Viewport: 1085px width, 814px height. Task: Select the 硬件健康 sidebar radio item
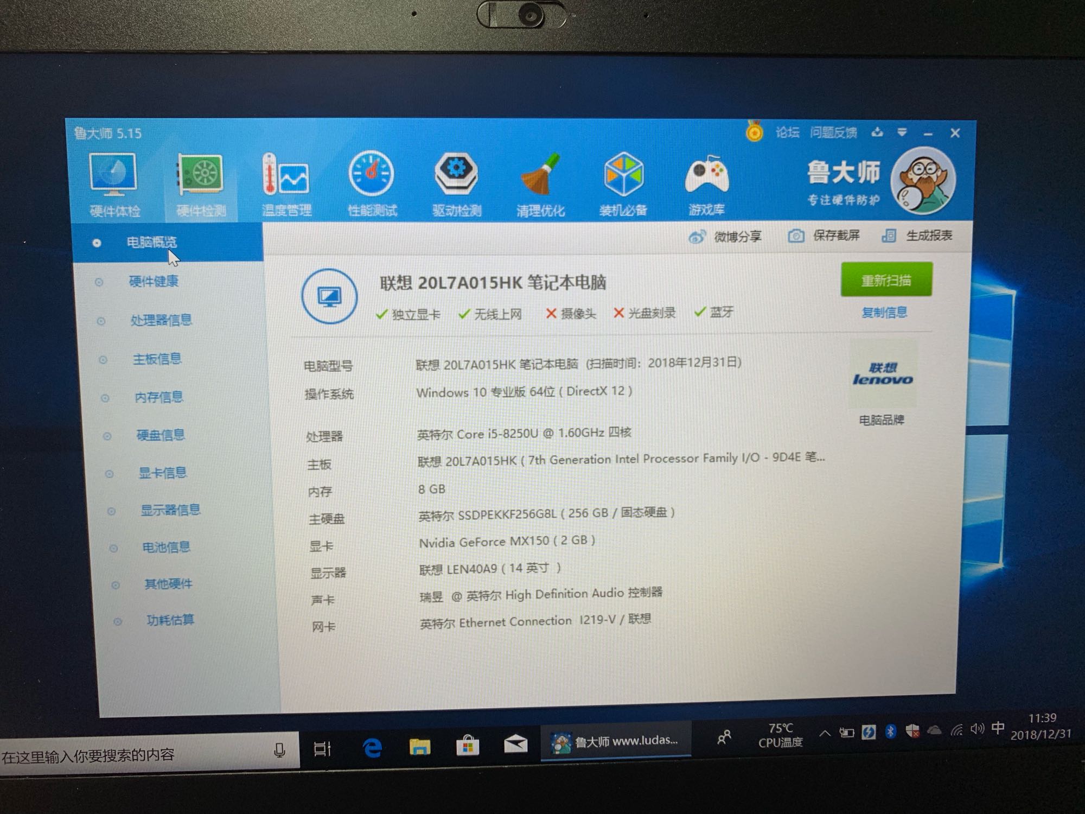[154, 281]
